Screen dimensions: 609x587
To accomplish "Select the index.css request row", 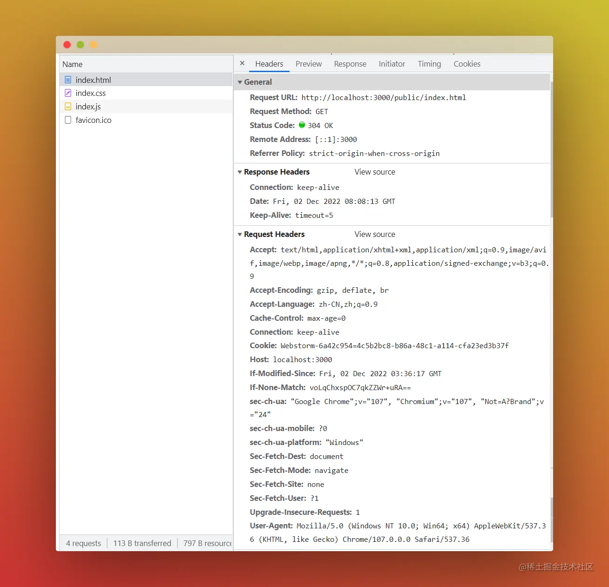I will click(146, 93).
